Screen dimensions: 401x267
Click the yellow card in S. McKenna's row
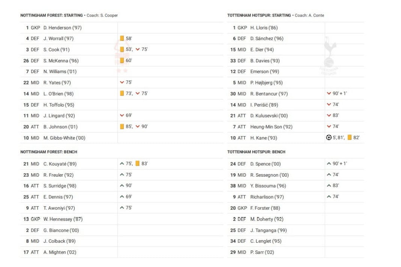[x=122, y=60]
